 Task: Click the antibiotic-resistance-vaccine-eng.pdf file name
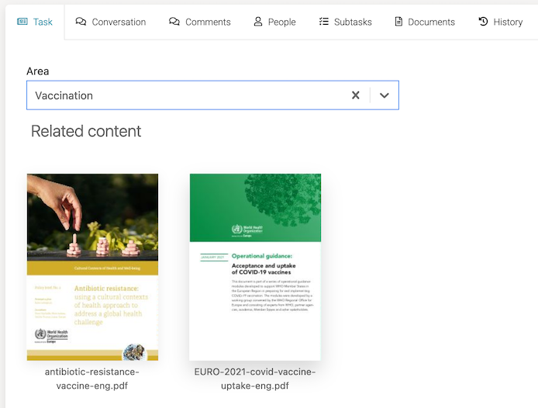[x=92, y=379]
